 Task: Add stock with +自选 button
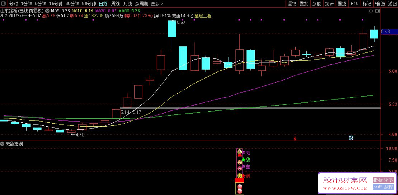click(380, 4)
